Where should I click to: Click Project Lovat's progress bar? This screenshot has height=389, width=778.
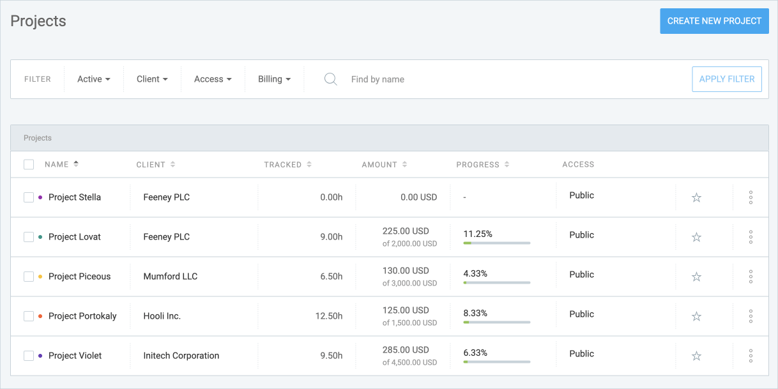pyautogui.click(x=497, y=243)
